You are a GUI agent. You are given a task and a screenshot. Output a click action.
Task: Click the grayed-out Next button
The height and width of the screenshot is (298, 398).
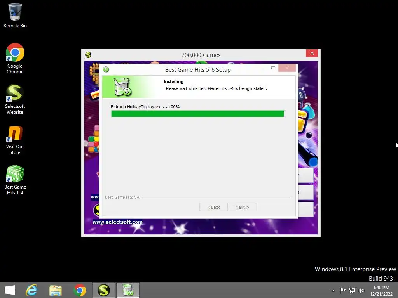coord(243,207)
